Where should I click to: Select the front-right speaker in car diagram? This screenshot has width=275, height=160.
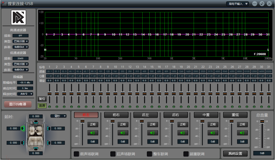(49, 128)
